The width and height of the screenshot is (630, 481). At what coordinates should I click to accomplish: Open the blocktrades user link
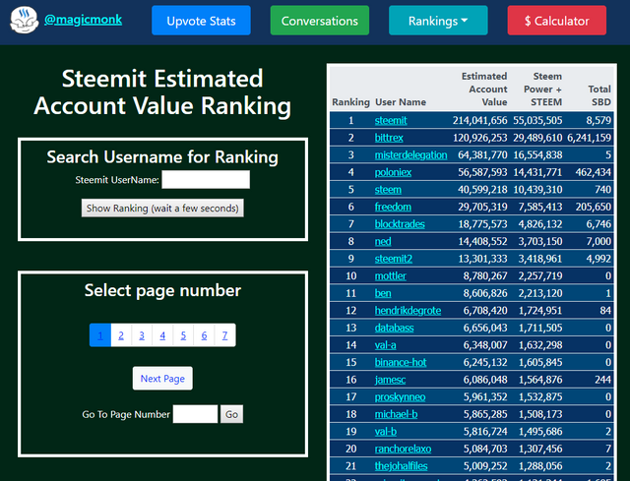tap(400, 224)
